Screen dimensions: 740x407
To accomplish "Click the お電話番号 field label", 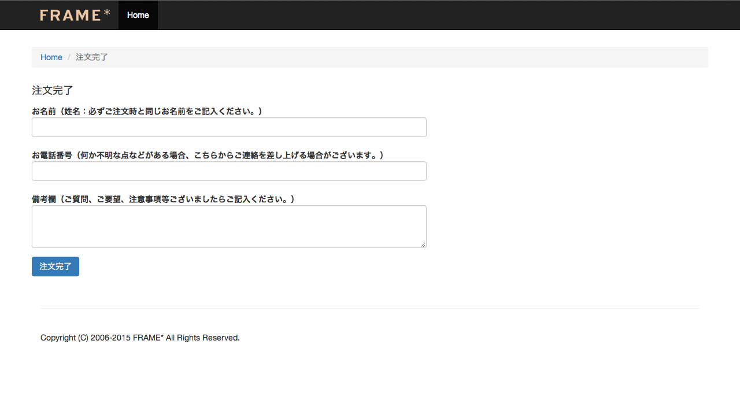I will [208, 155].
